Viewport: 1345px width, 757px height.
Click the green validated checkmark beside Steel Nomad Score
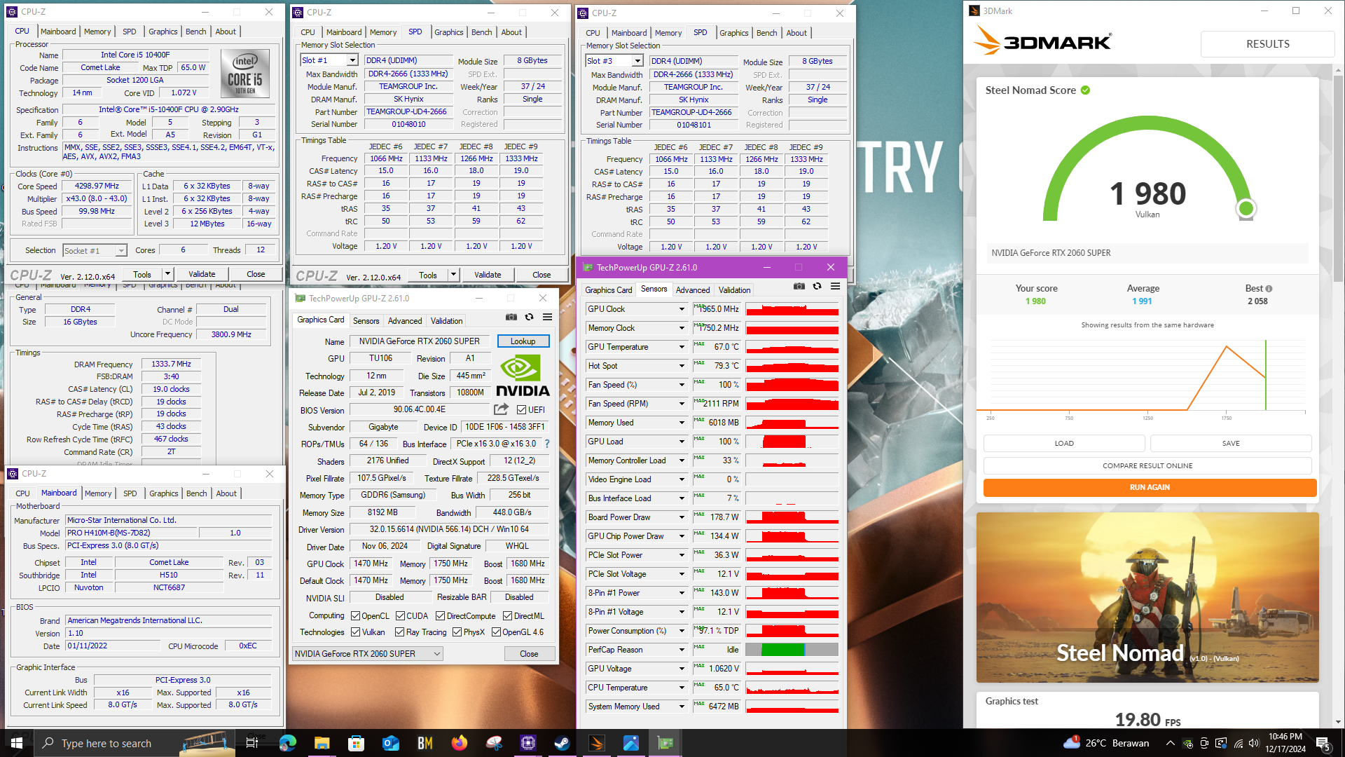1085,90
